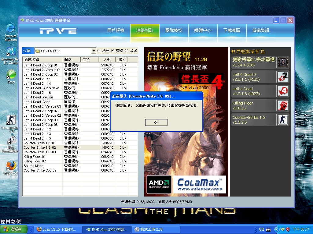Click the Warcraft III Frozen Throne update icon

point(283,62)
